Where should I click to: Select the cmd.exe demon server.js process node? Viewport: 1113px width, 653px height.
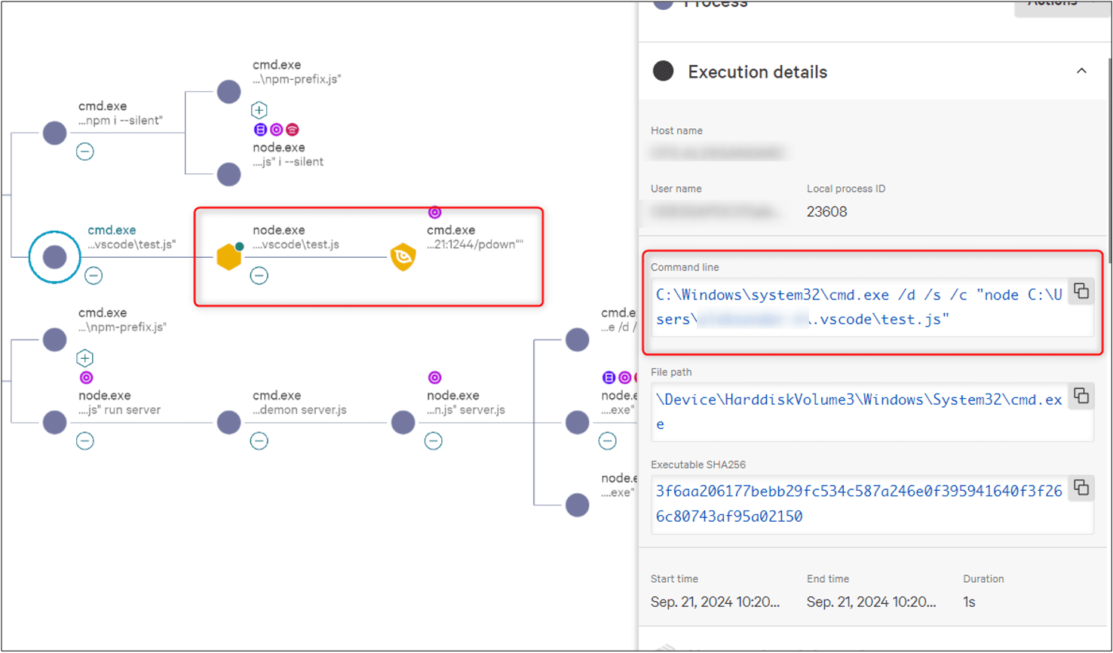pyautogui.click(x=228, y=422)
